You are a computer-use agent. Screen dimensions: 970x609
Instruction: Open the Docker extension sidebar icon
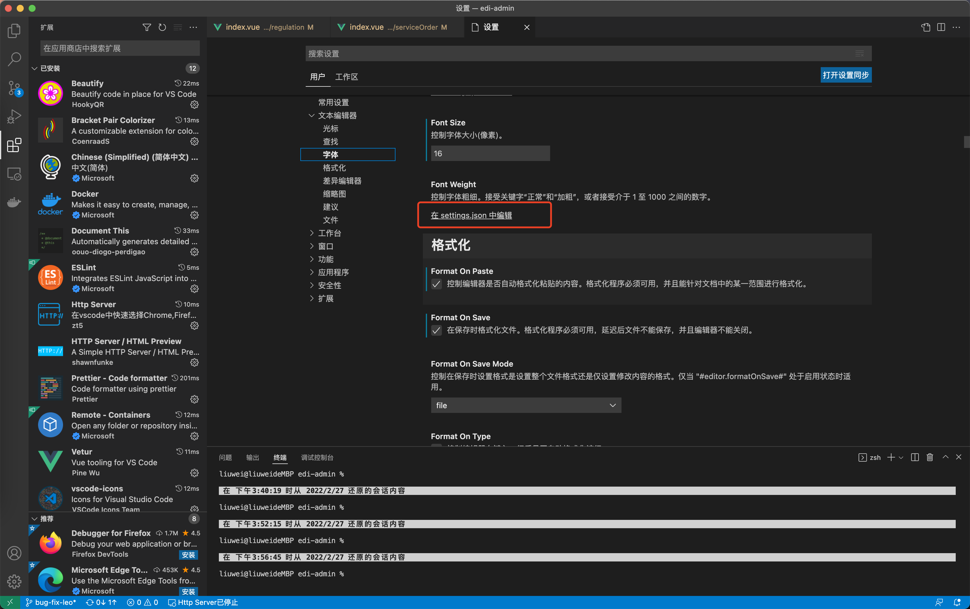pyautogui.click(x=14, y=203)
